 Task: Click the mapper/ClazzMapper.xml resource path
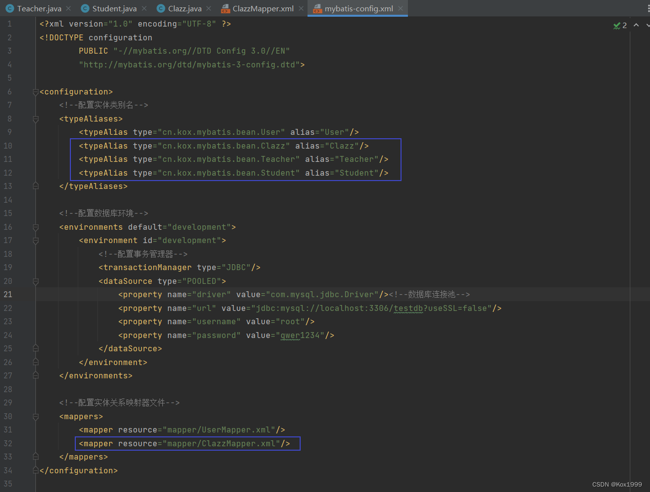point(221,443)
